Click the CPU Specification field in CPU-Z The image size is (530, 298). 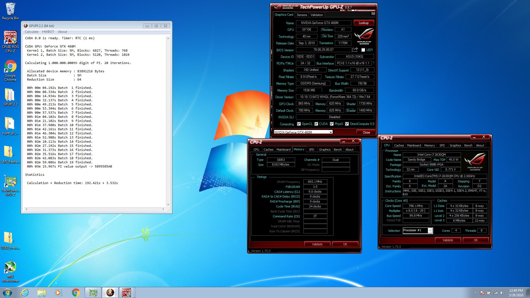pos(445,176)
